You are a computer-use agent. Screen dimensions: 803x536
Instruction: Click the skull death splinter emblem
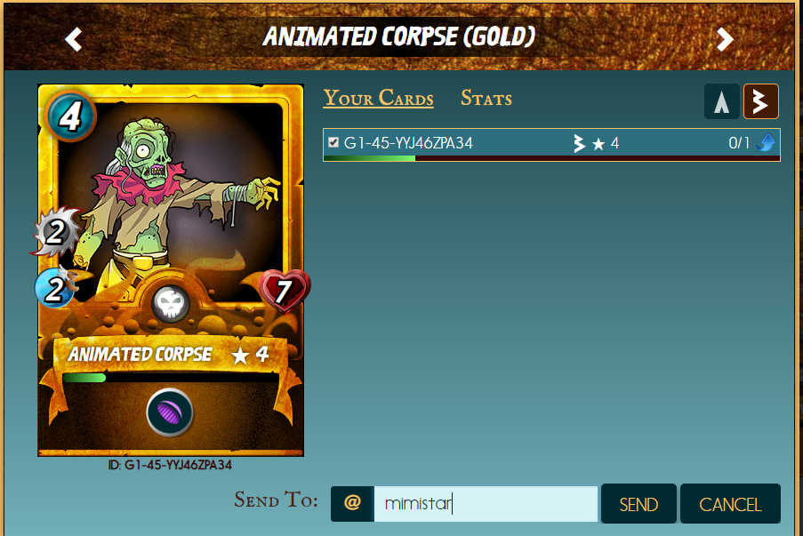point(171,304)
